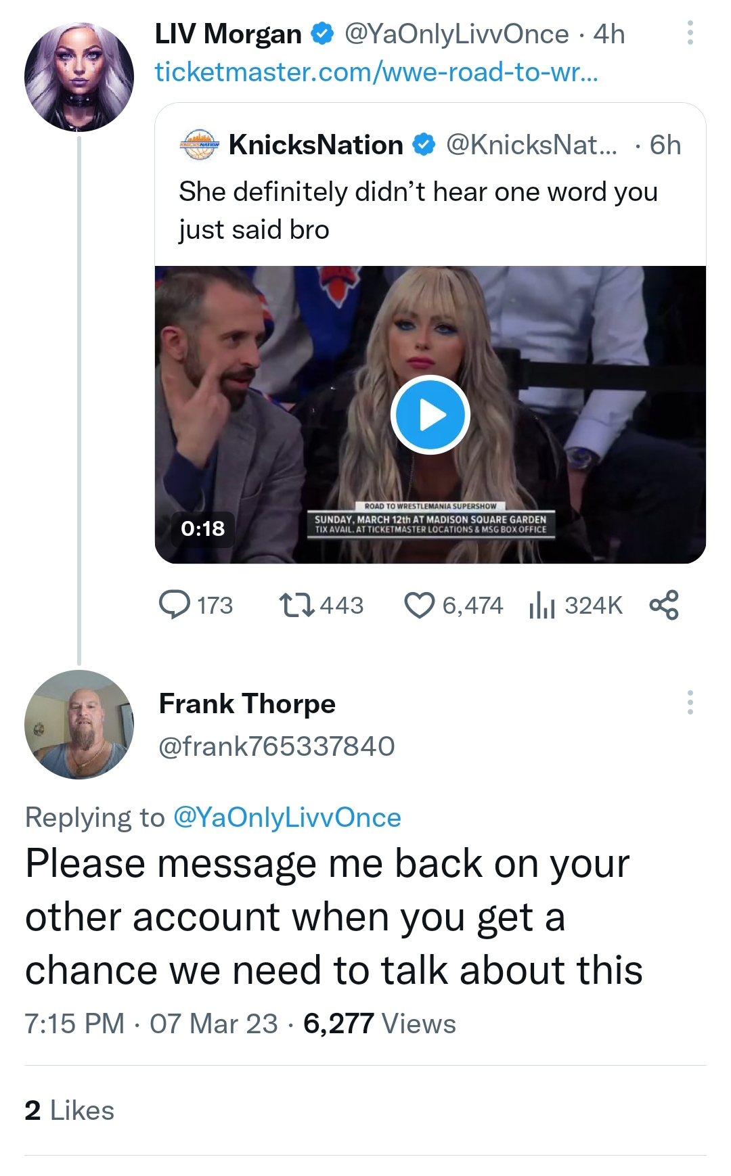This screenshot has width=731, height=1176.
Task: View KnicksNation quoted tweet text
Action: (418, 210)
